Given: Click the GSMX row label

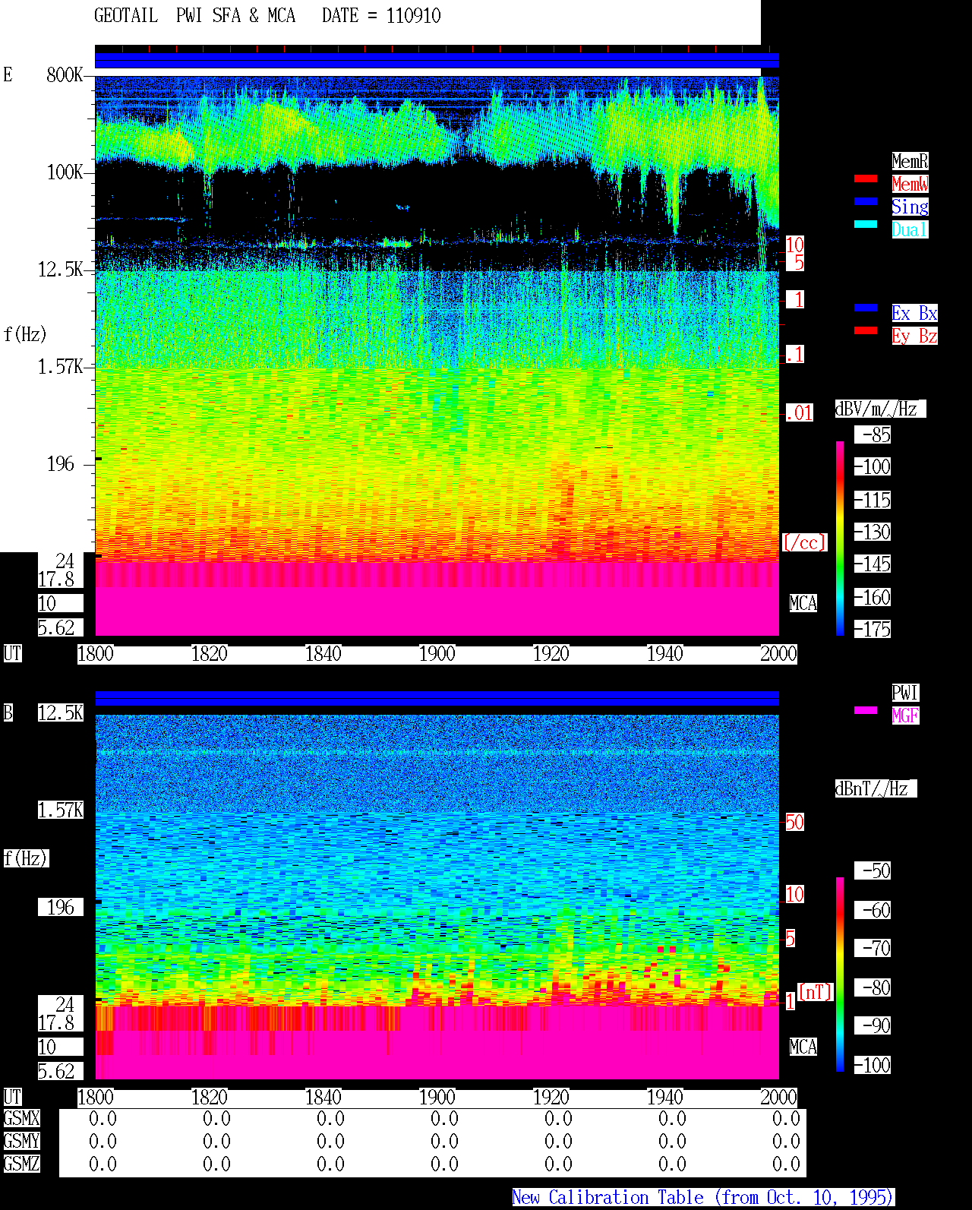Looking at the screenshot, I should tap(21, 1118).
